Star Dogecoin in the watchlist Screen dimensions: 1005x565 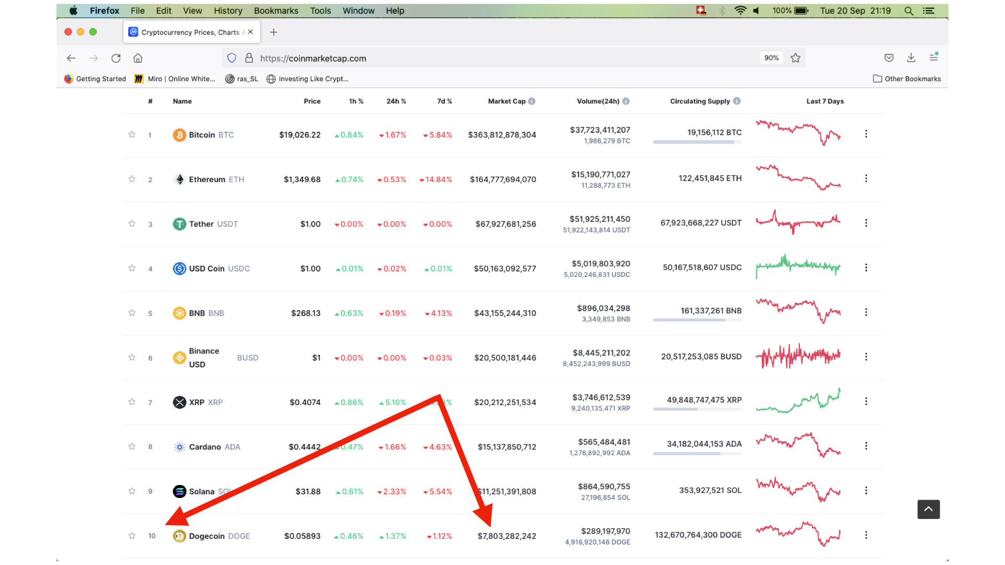click(132, 535)
